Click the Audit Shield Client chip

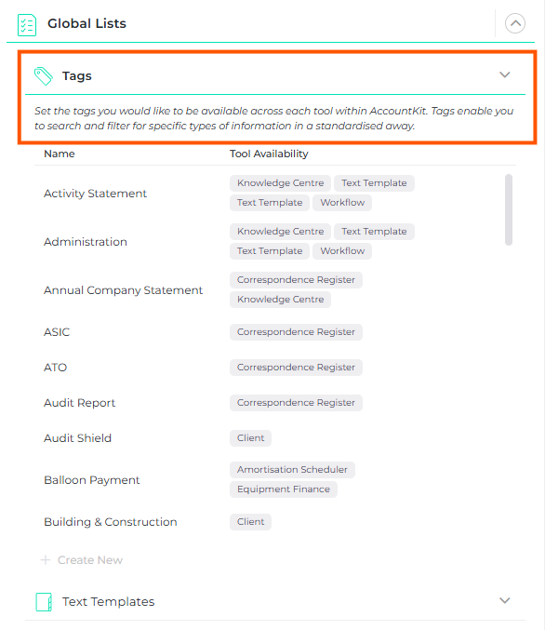tap(250, 438)
